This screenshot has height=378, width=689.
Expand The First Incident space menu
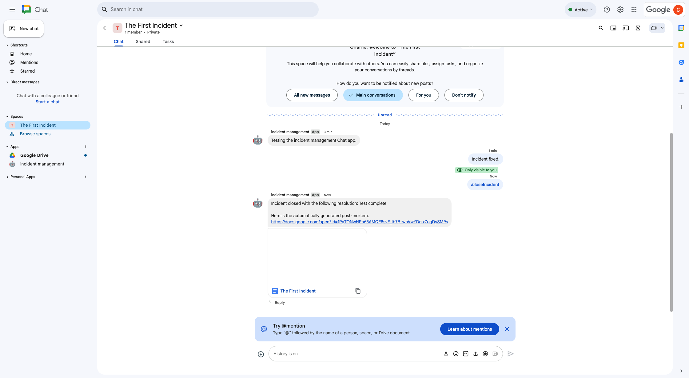pos(181,25)
